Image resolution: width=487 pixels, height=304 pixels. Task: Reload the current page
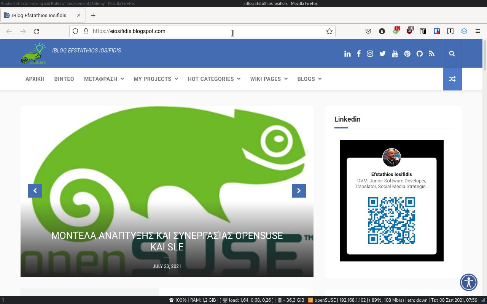click(x=37, y=31)
